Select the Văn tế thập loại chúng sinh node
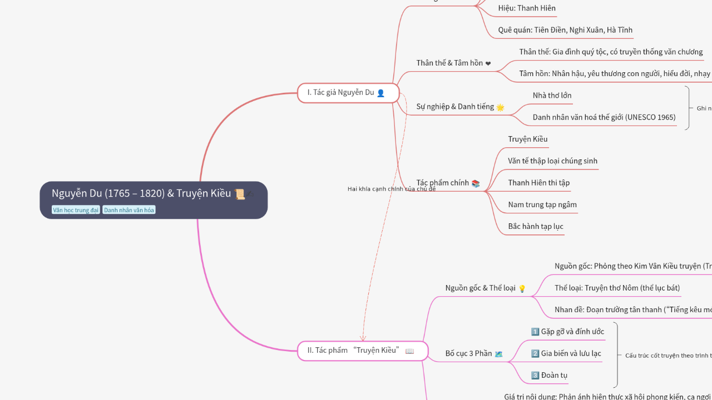Screen dimensions: 712x400 (x=552, y=161)
